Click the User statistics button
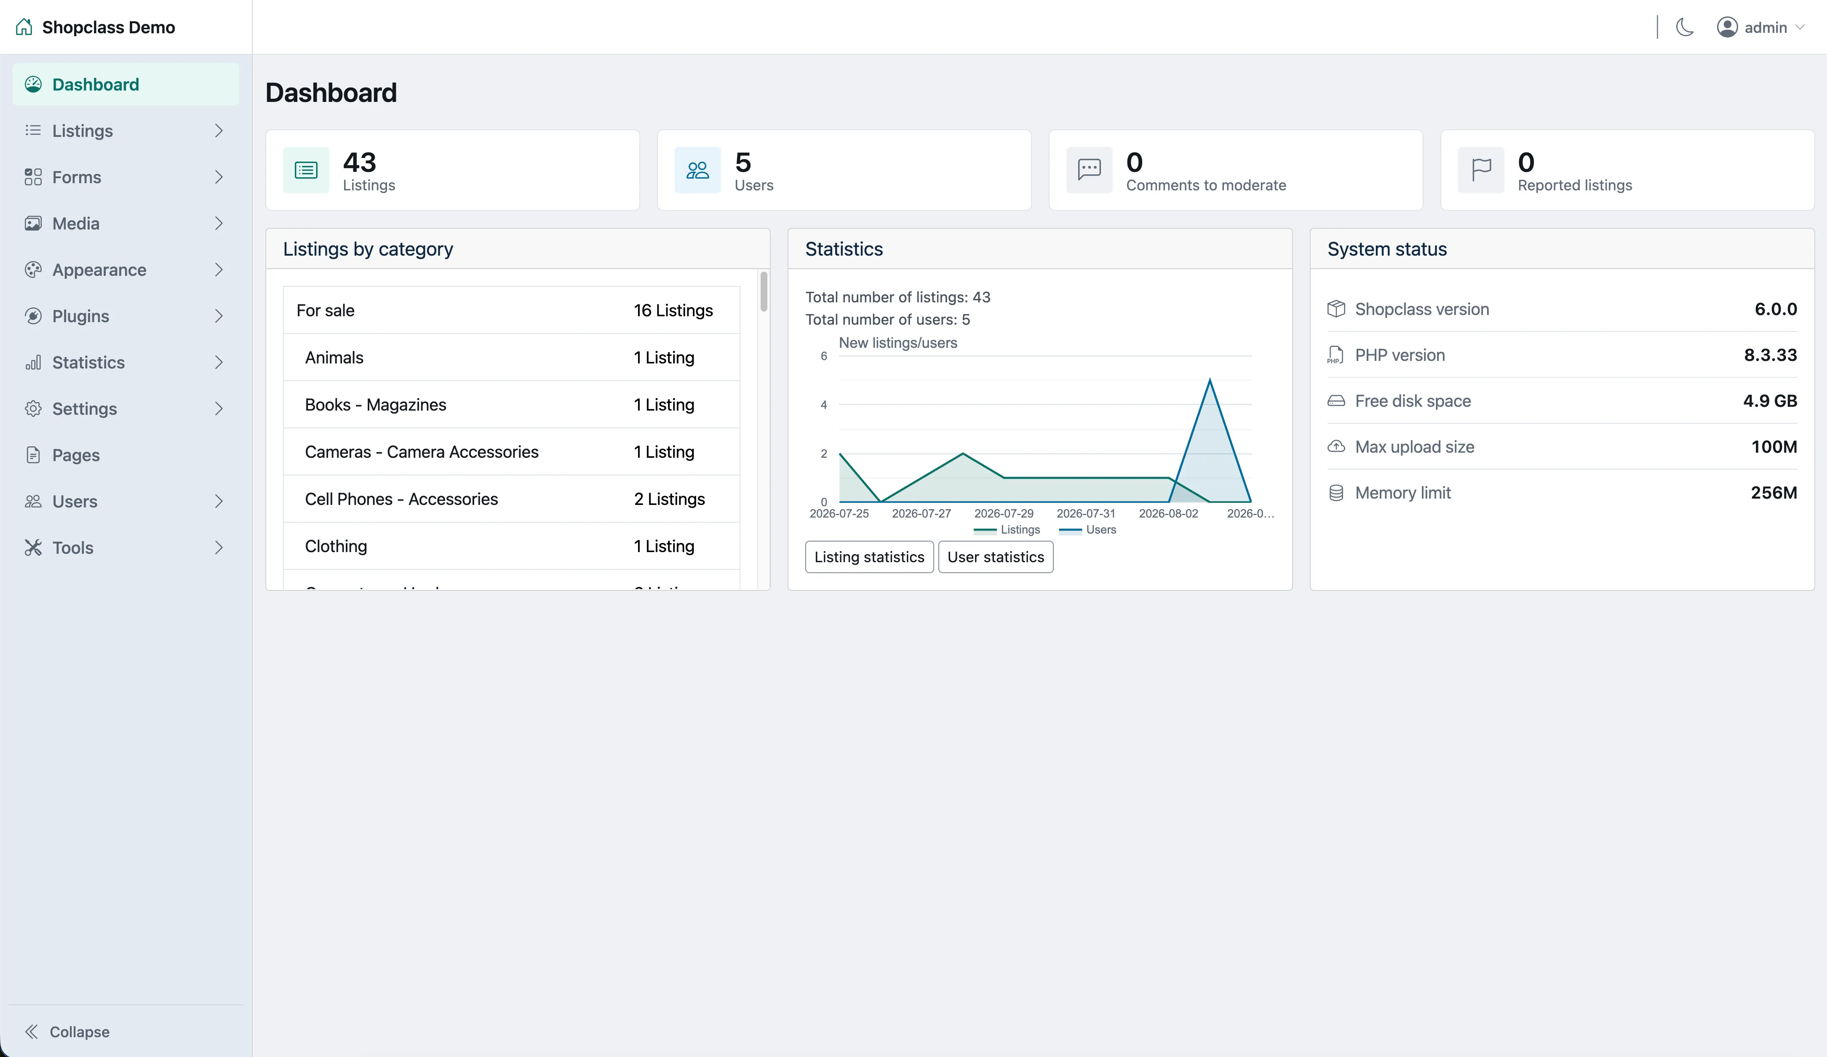 (996, 557)
